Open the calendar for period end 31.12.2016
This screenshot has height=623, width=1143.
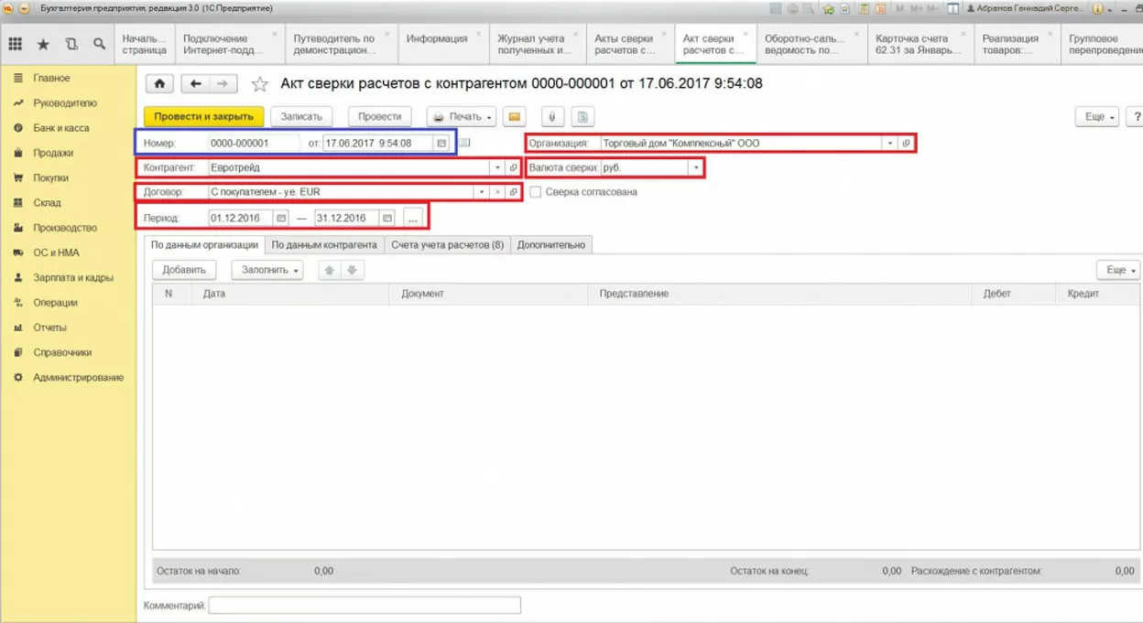tap(387, 219)
